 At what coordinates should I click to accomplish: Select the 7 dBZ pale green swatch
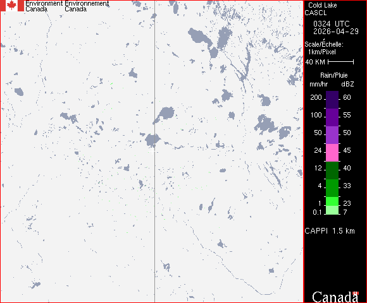(x=332, y=210)
